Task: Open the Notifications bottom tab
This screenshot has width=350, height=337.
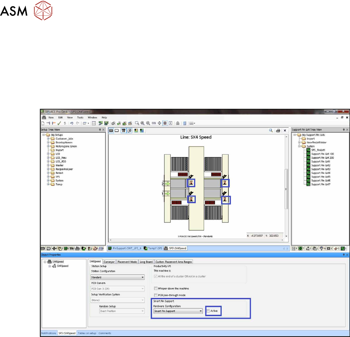Action: 49,333
